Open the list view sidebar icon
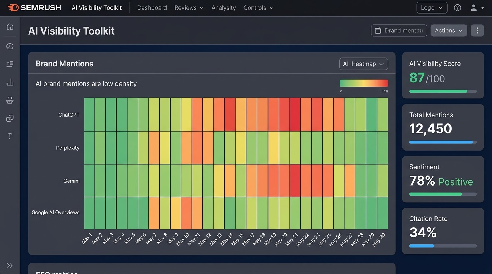 coord(10,64)
